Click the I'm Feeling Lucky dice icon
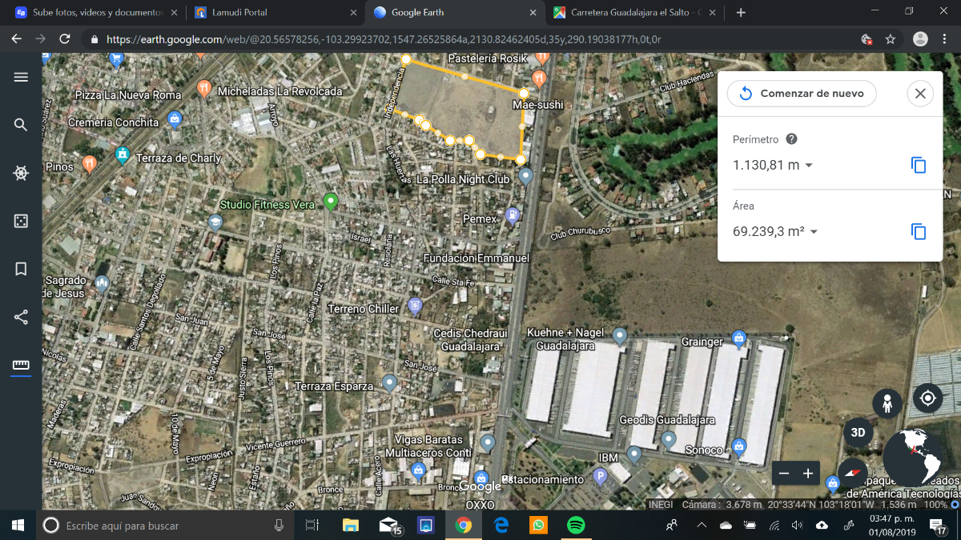Image resolution: width=961 pixels, height=540 pixels. [x=21, y=221]
